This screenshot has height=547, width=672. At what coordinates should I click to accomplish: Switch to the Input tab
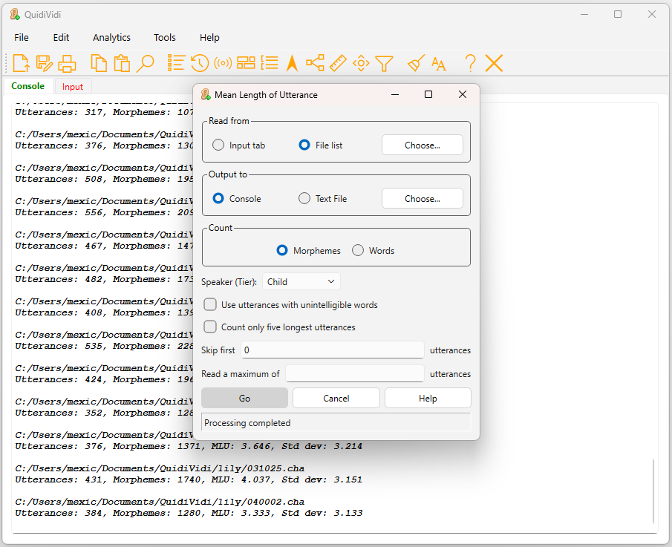click(73, 87)
